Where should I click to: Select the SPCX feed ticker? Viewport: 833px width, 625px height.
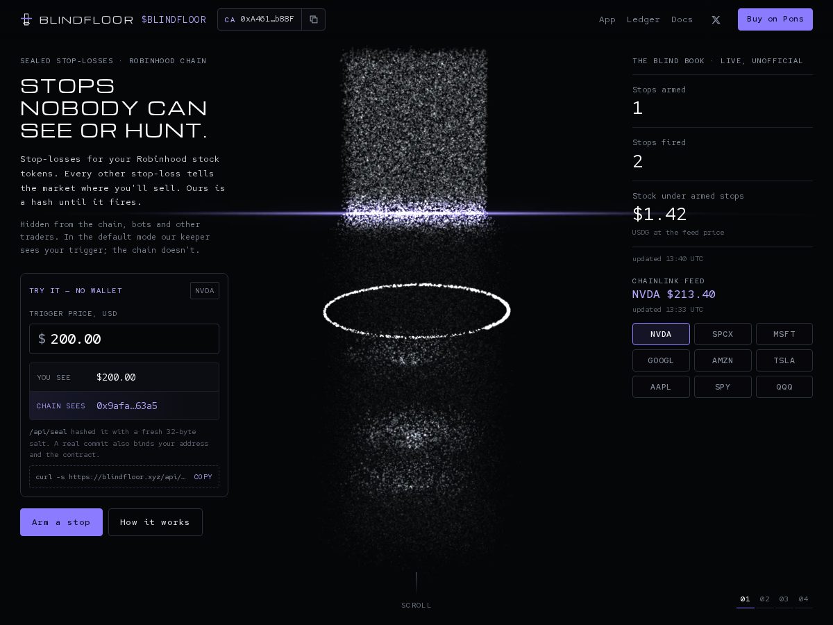723,334
